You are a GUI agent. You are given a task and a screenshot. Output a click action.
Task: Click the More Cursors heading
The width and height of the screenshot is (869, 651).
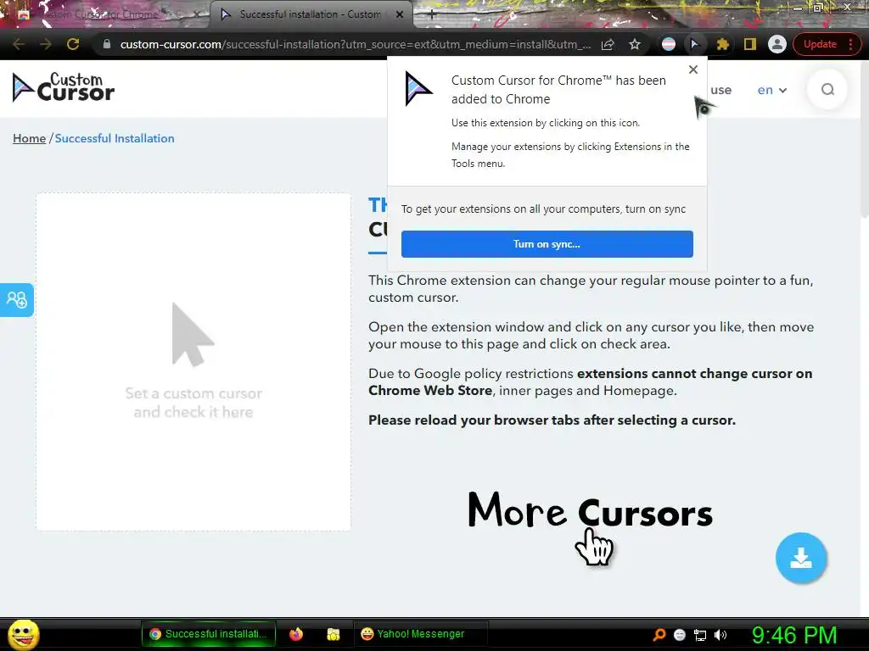click(x=591, y=511)
